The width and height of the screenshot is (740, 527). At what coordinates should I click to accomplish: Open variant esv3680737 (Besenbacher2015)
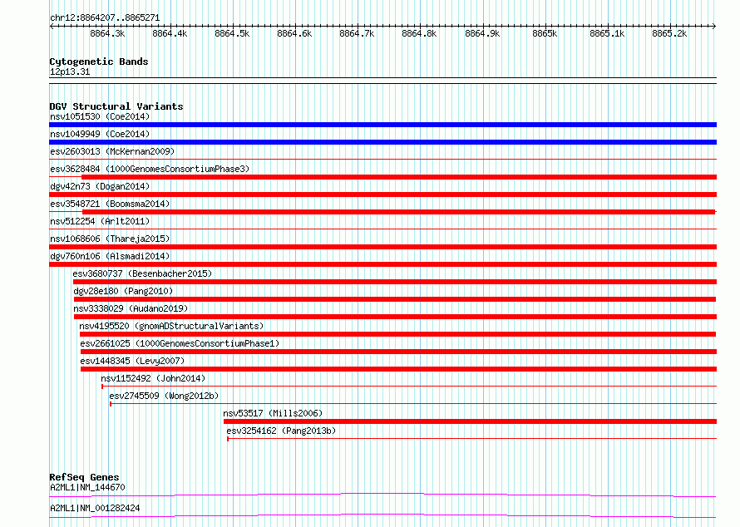pos(142,273)
